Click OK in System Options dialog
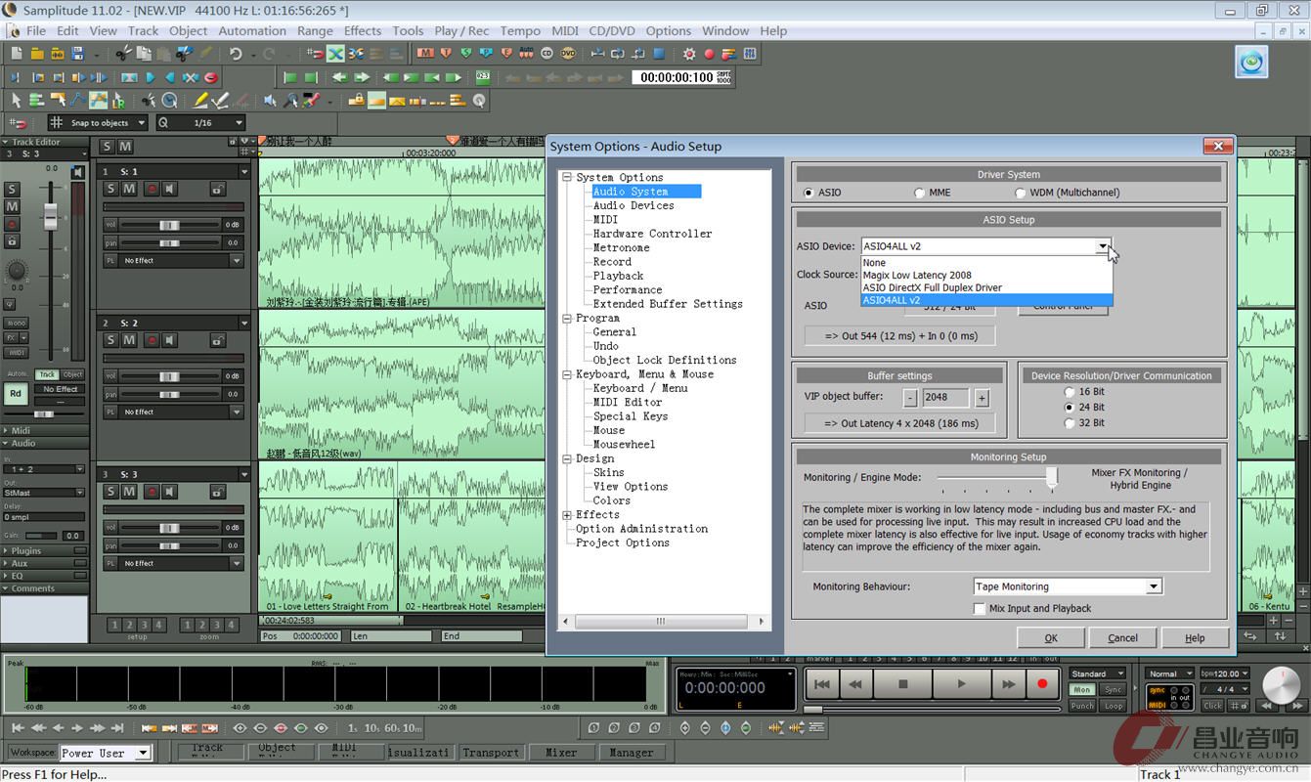The width and height of the screenshot is (1311, 782). [1051, 637]
